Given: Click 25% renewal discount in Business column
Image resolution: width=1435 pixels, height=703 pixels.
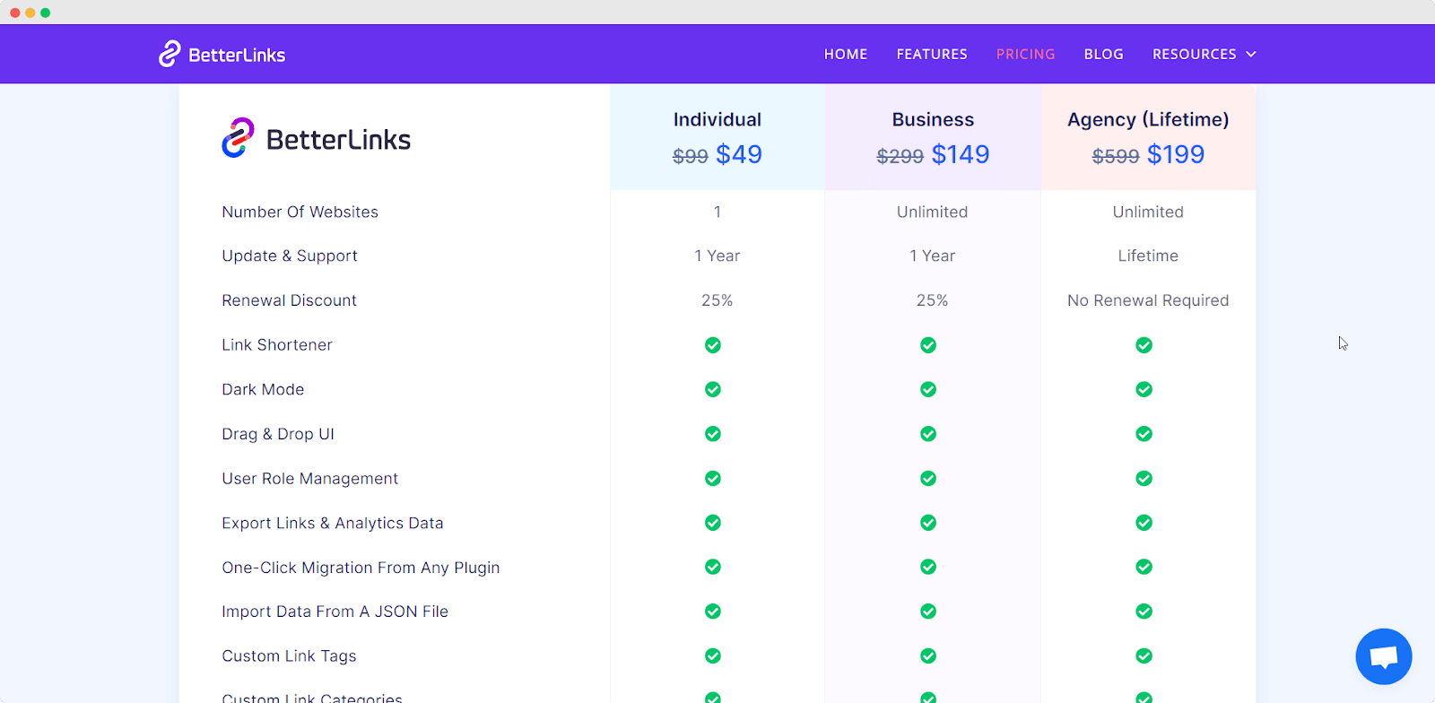Looking at the screenshot, I should (933, 300).
